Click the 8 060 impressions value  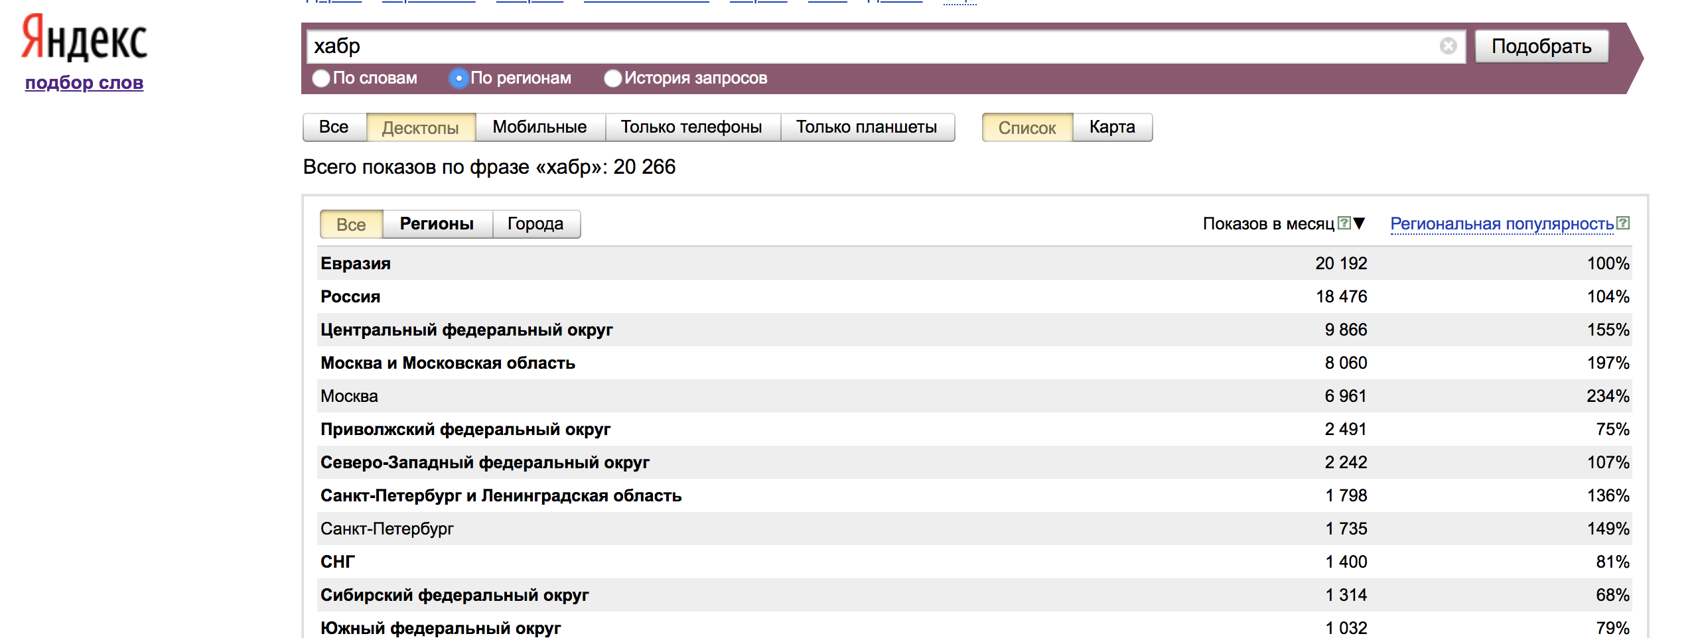click(x=1346, y=363)
